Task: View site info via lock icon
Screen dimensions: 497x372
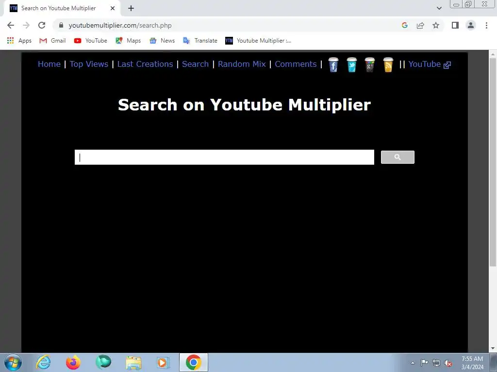Action: [x=61, y=25]
